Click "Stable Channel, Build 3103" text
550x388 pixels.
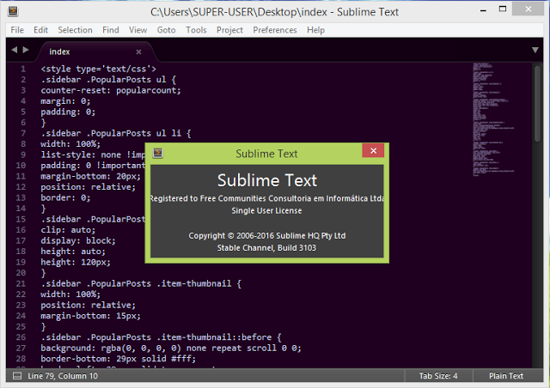tap(266, 248)
